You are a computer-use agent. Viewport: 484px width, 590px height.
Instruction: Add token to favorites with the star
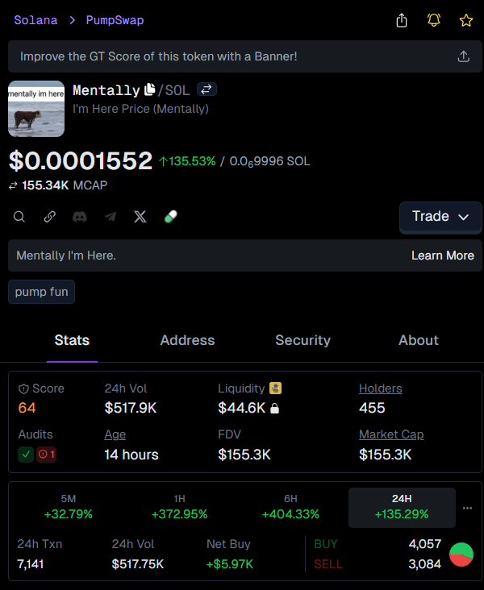point(466,20)
